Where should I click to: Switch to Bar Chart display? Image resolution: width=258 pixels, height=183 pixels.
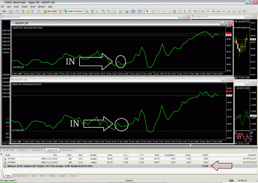(87, 11)
